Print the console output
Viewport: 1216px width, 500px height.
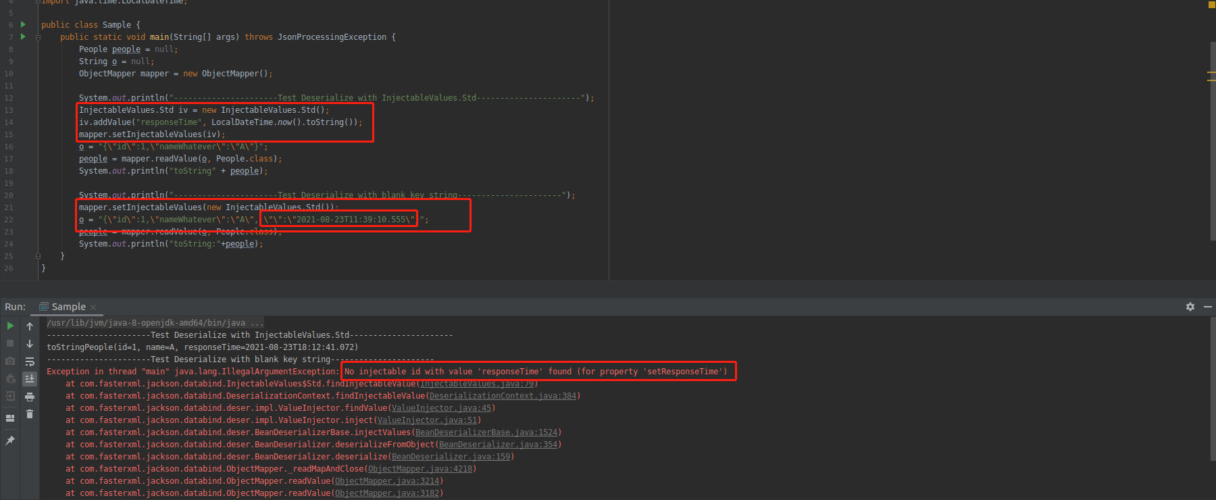(x=30, y=397)
